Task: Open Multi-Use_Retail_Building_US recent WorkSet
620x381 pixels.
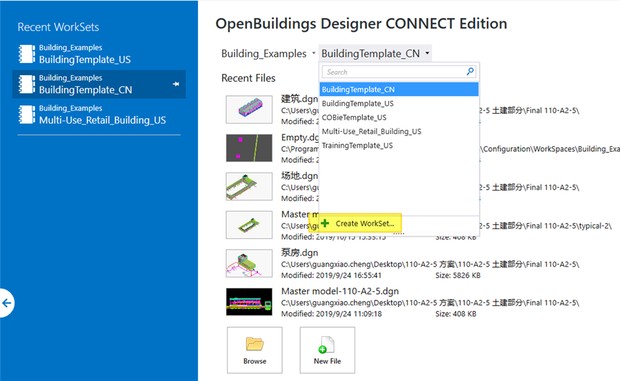Action: point(99,115)
